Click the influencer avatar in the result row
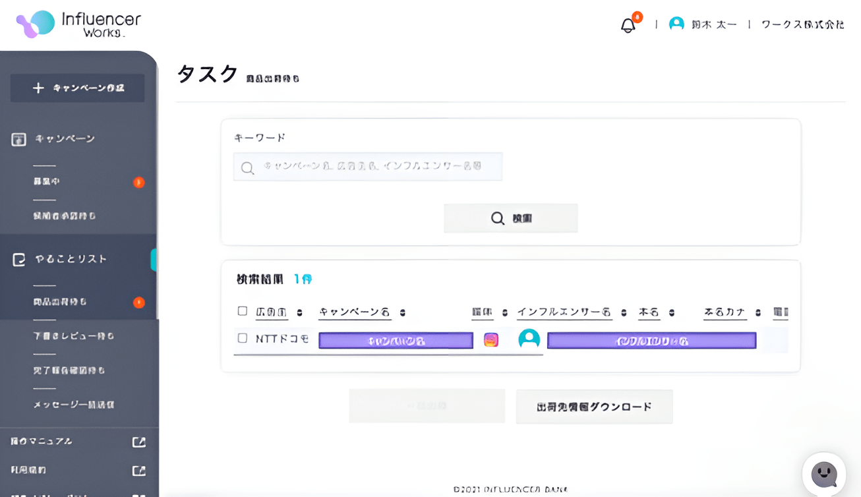This screenshot has width=861, height=497. pyautogui.click(x=529, y=339)
